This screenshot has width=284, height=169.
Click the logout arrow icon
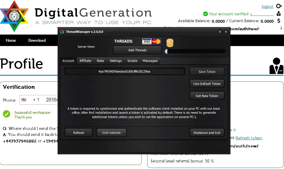[279, 6]
